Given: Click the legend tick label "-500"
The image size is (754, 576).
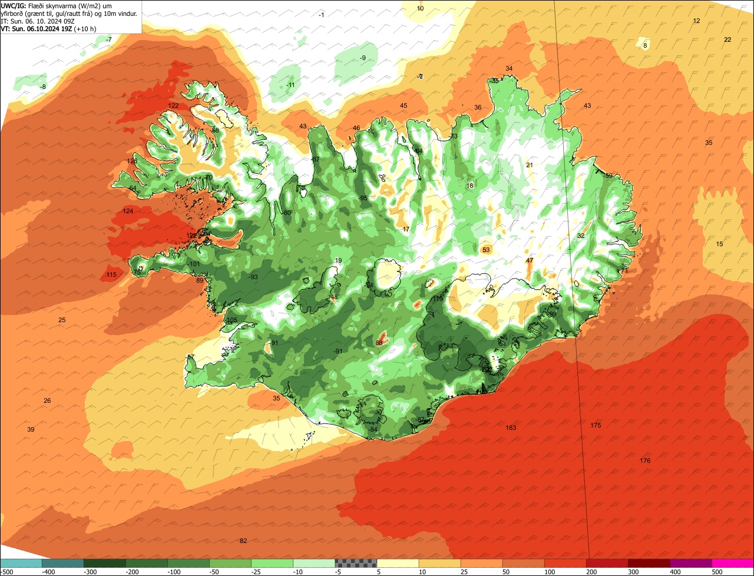Looking at the screenshot, I should click(6, 571).
